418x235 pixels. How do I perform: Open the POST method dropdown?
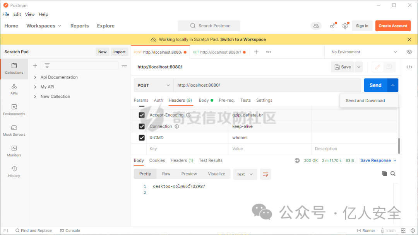tap(154, 85)
